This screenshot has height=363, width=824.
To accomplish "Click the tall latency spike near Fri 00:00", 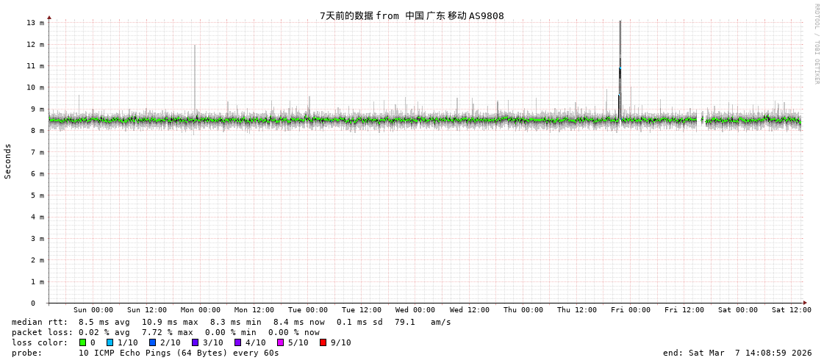I will tap(620, 66).
